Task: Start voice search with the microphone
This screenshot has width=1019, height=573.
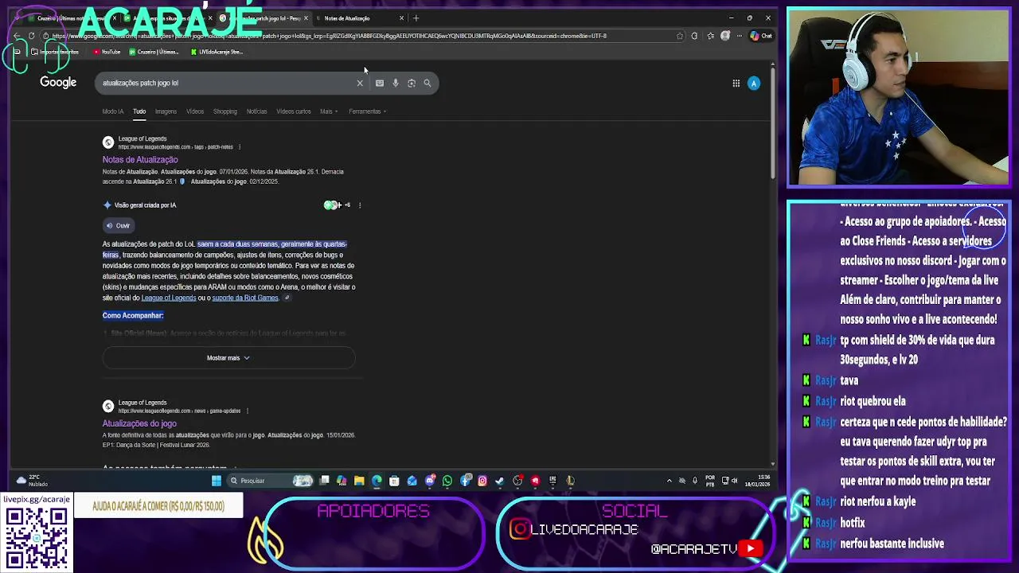Action: pyautogui.click(x=396, y=83)
